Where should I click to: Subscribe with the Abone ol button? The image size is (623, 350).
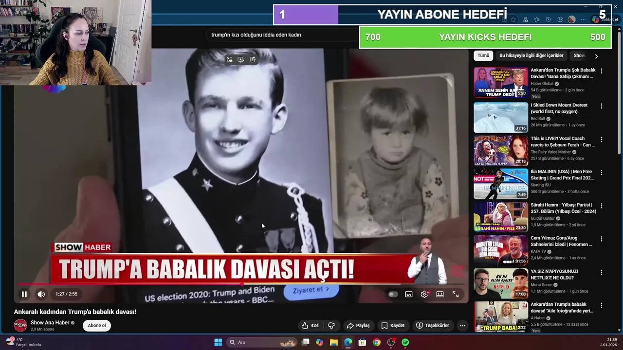97,325
